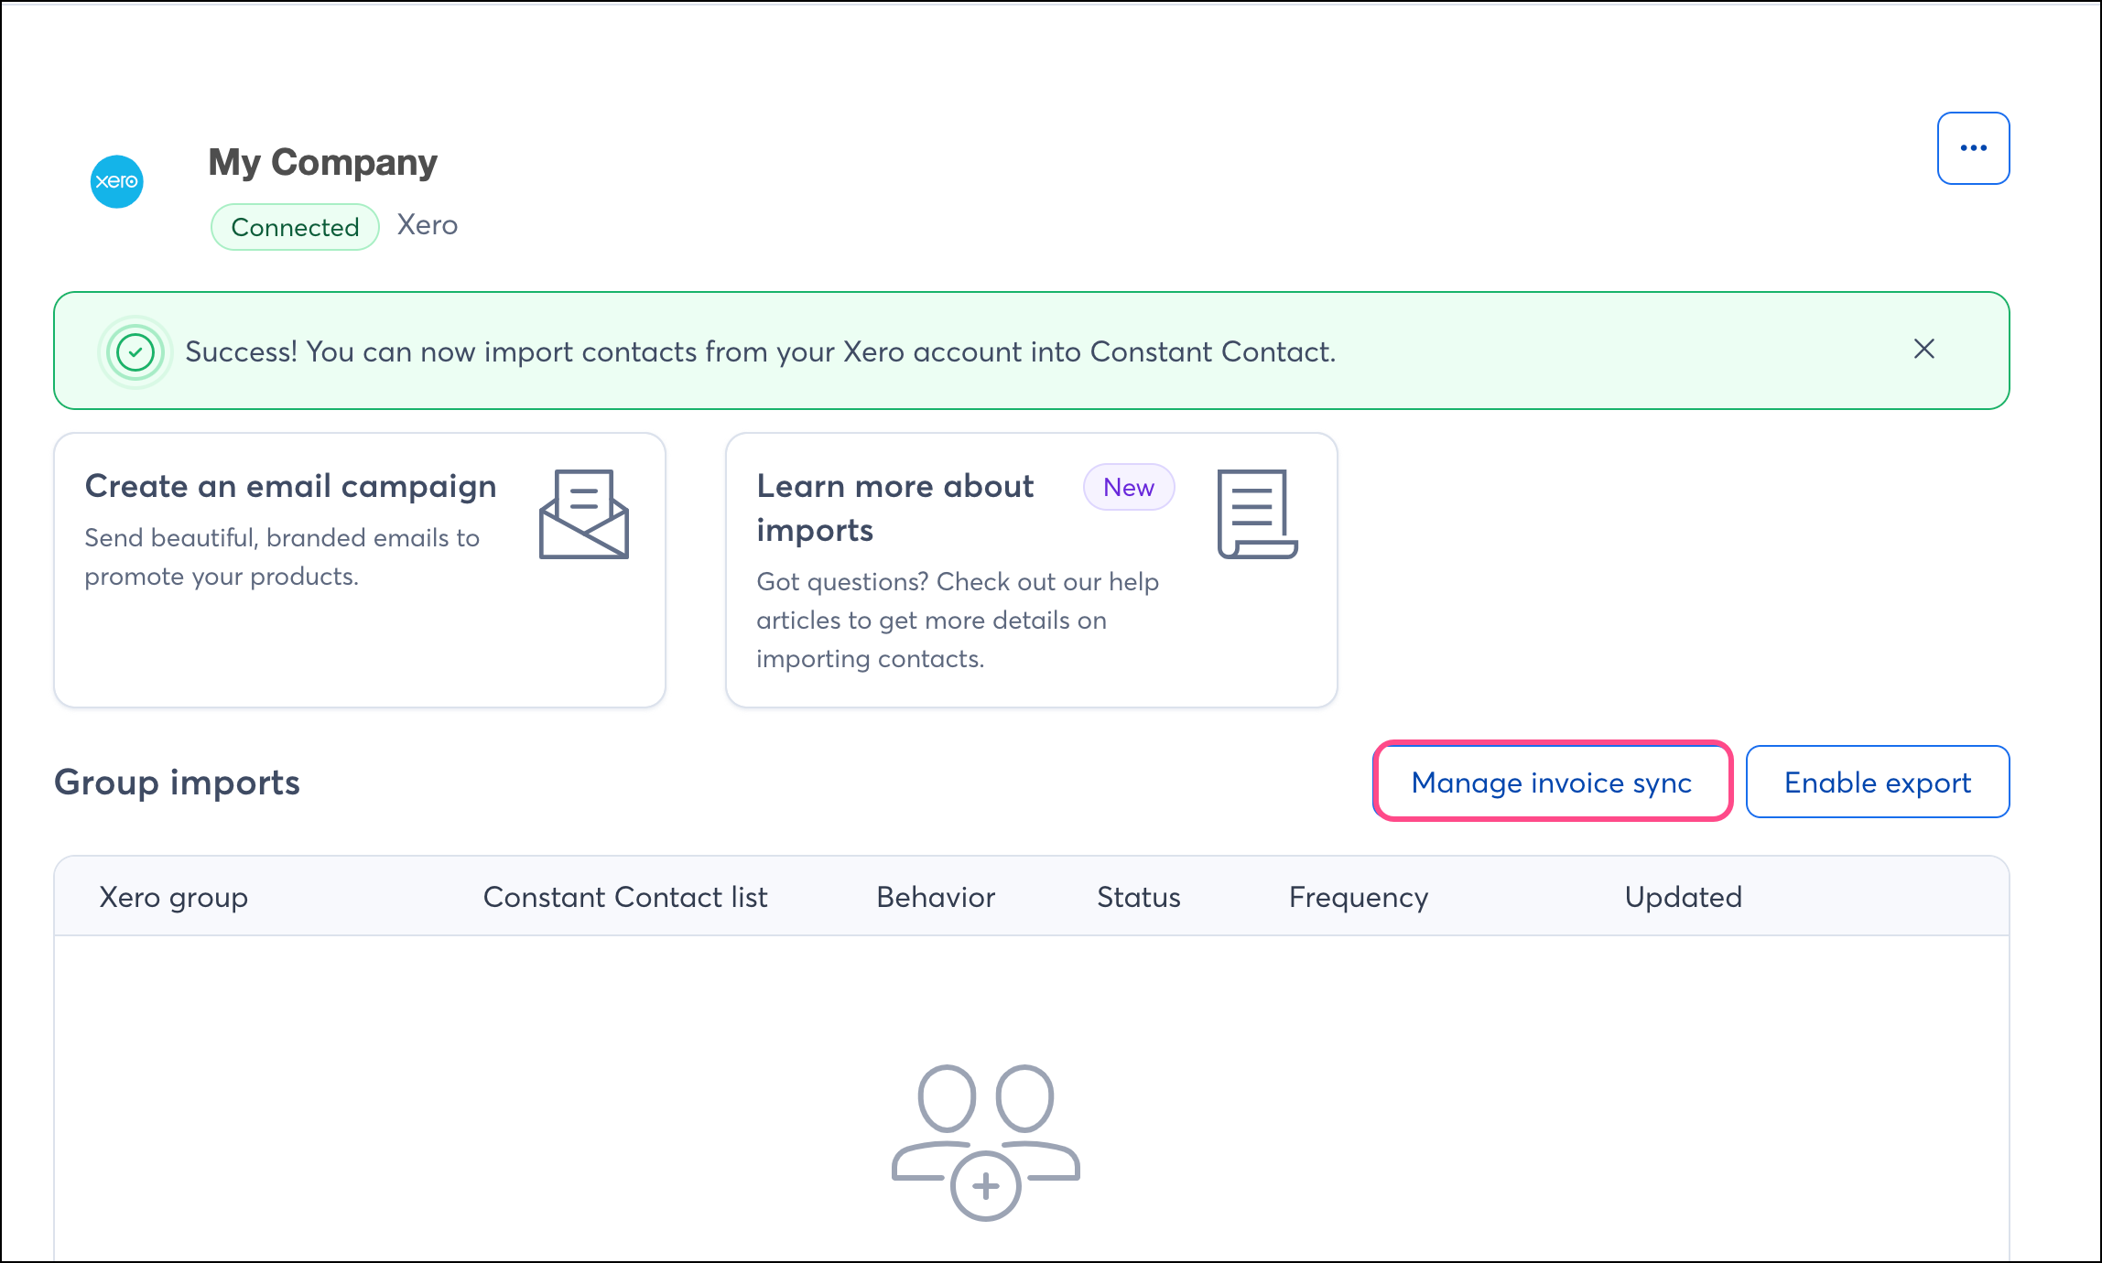Click the Xero group column header
2102x1263 pixels.
coord(173,897)
